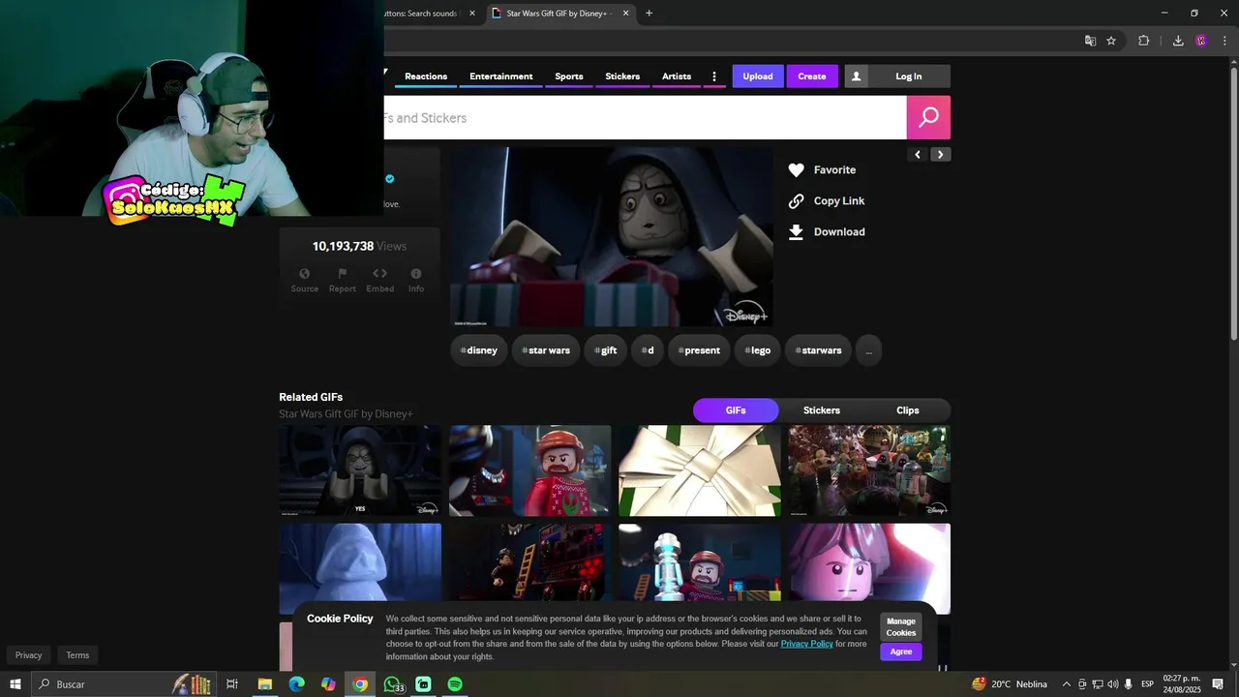Screen dimensions: 1239x697
Task: Click the #lego tag
Action: [758, 350]
